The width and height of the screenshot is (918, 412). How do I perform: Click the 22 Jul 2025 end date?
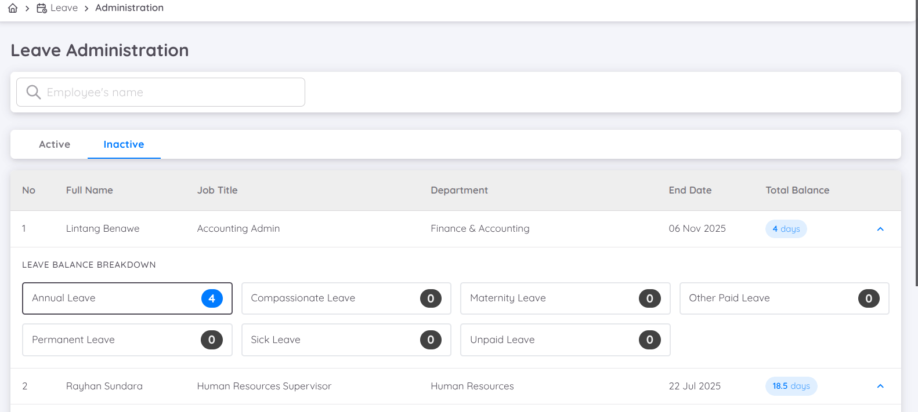point(695,386)
